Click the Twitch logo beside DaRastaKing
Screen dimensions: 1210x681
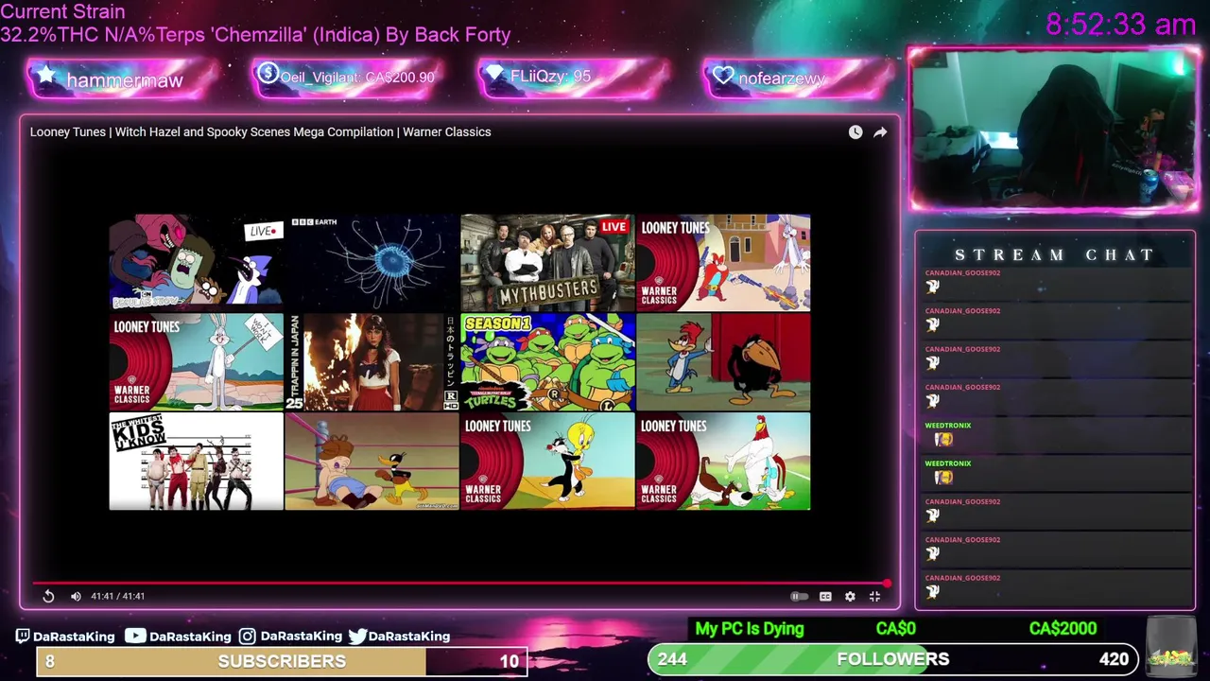point(23,637)
